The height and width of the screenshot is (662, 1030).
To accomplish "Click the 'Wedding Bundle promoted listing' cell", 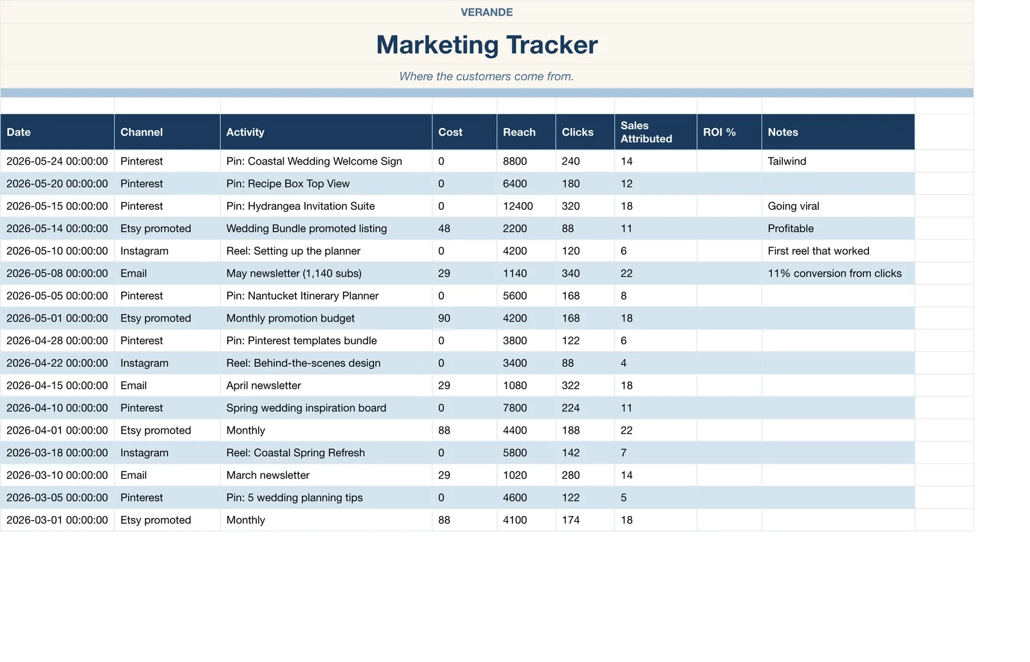I will point(326,228).
